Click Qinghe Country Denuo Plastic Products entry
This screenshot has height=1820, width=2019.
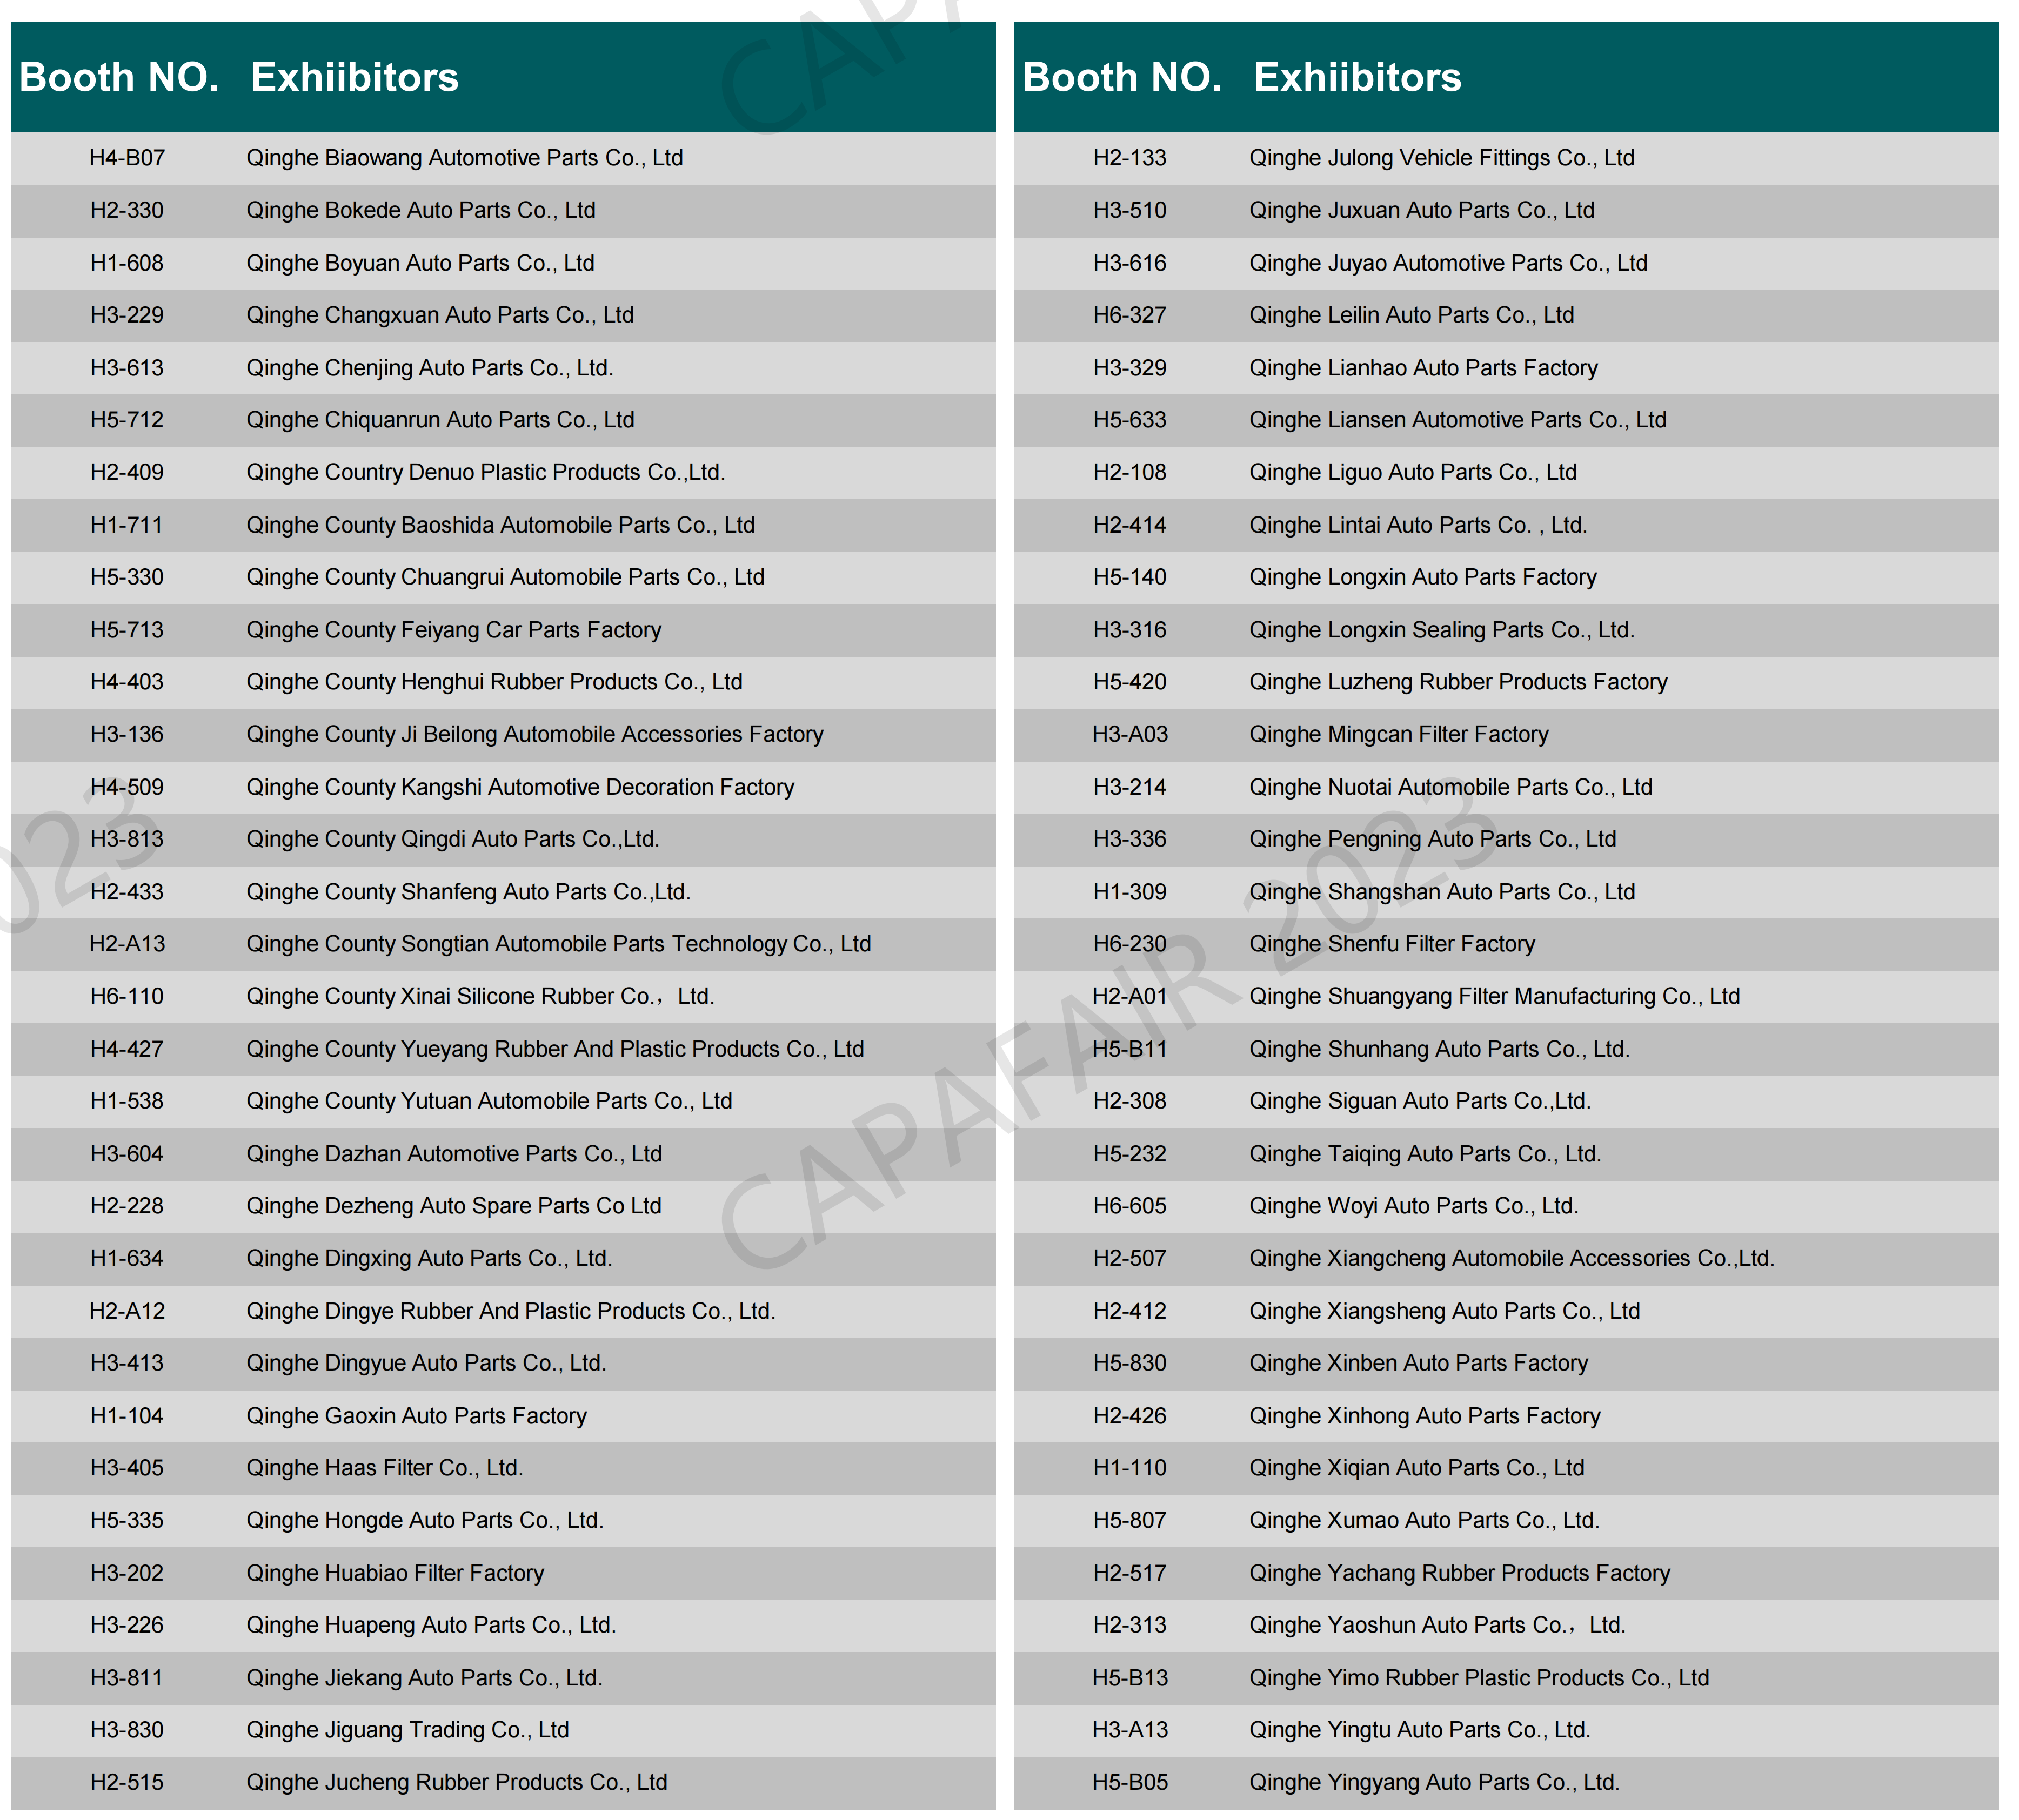pyautogui.click(x=485, y=472)
